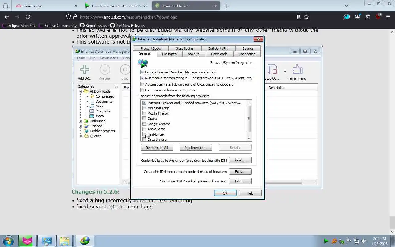Collapse the All Downloads tree node

[x=81, y=91]
